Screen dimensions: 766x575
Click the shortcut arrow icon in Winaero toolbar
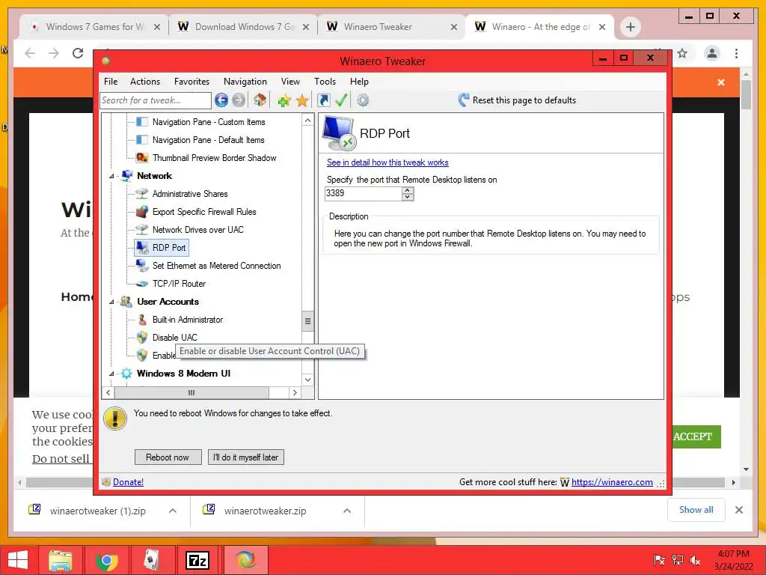pyautogui.click(x=323, y=100)
